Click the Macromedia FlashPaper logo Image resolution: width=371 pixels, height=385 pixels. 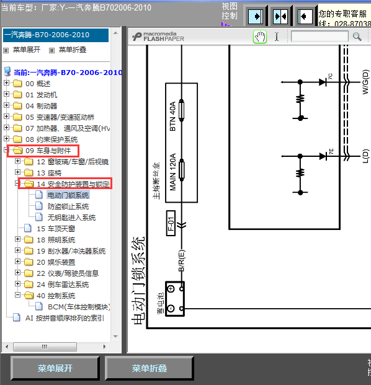point(158,37)
